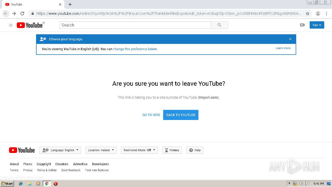Open the Policy & Safety link
The height and width of the screenshot is (187, 332).
click(x=47, y=170)
